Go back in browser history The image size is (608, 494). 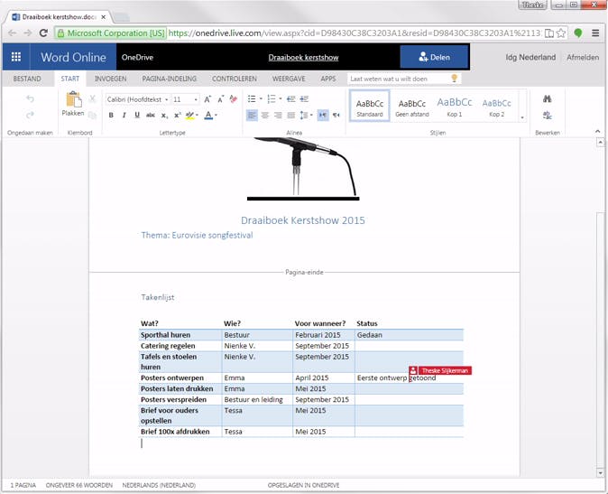[x=12, y=33]
